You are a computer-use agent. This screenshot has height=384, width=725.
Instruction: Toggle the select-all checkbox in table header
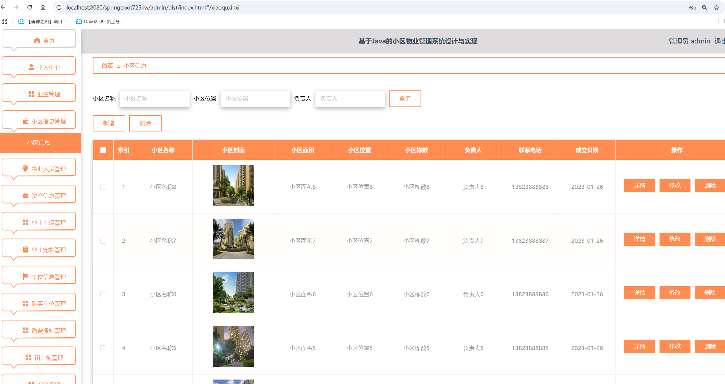tap(103, 150)
